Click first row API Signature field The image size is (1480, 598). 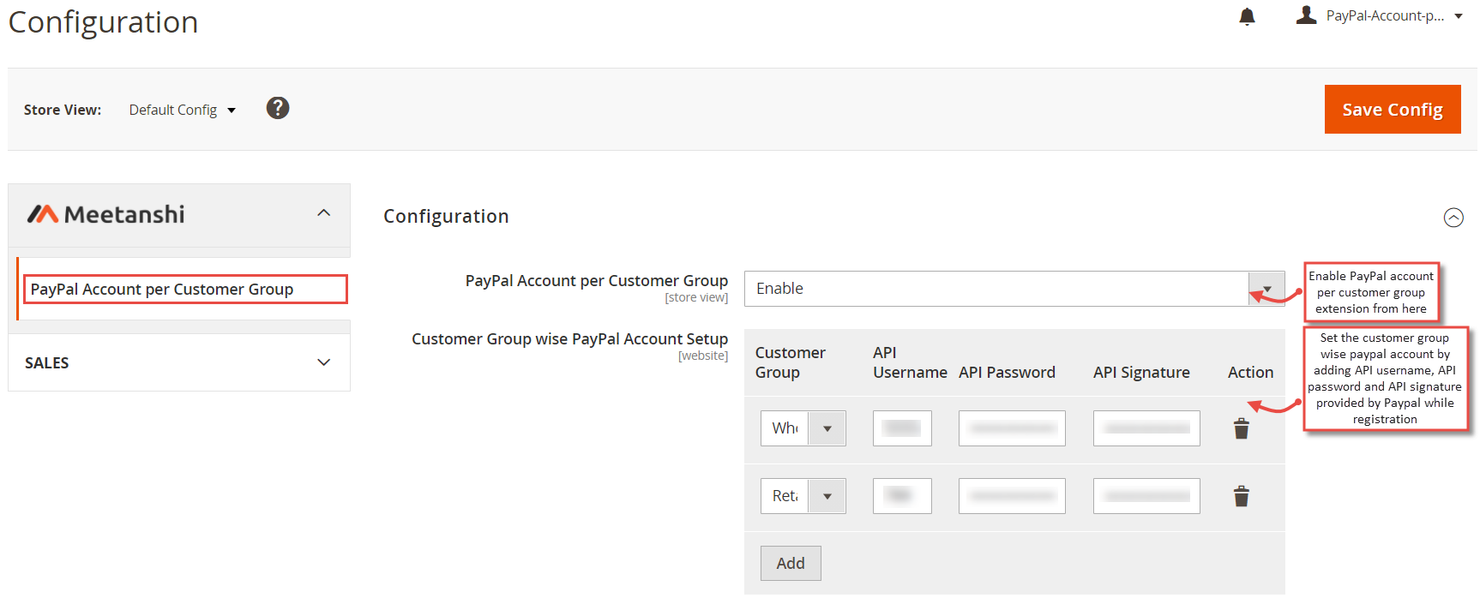(x=1146, y=428)
